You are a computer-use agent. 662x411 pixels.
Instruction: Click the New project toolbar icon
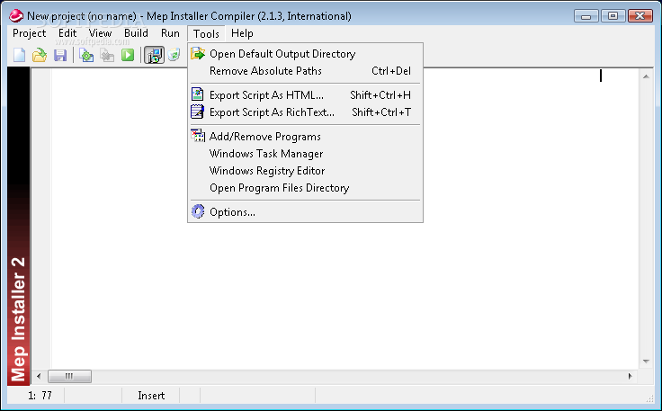point(20,55)
